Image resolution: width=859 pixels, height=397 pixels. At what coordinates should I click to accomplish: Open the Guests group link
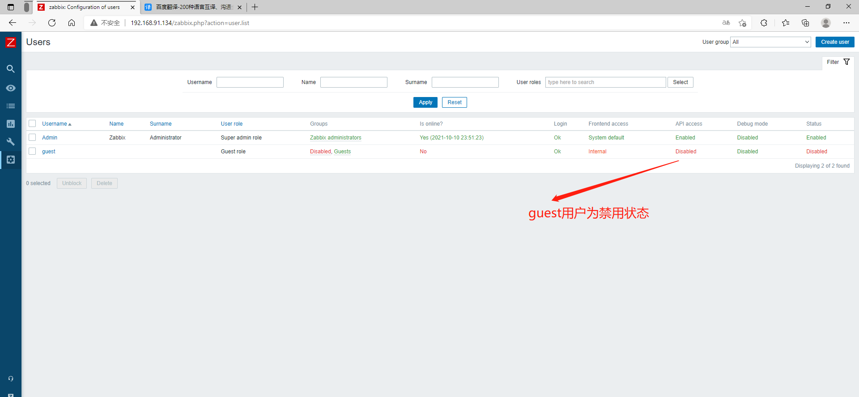[x=343, y=152]
